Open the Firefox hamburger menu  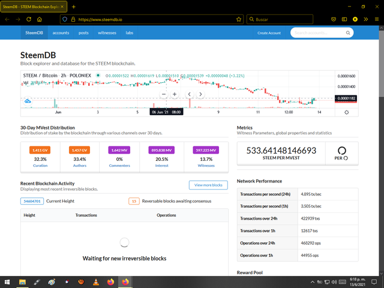(x=377, y=19)
